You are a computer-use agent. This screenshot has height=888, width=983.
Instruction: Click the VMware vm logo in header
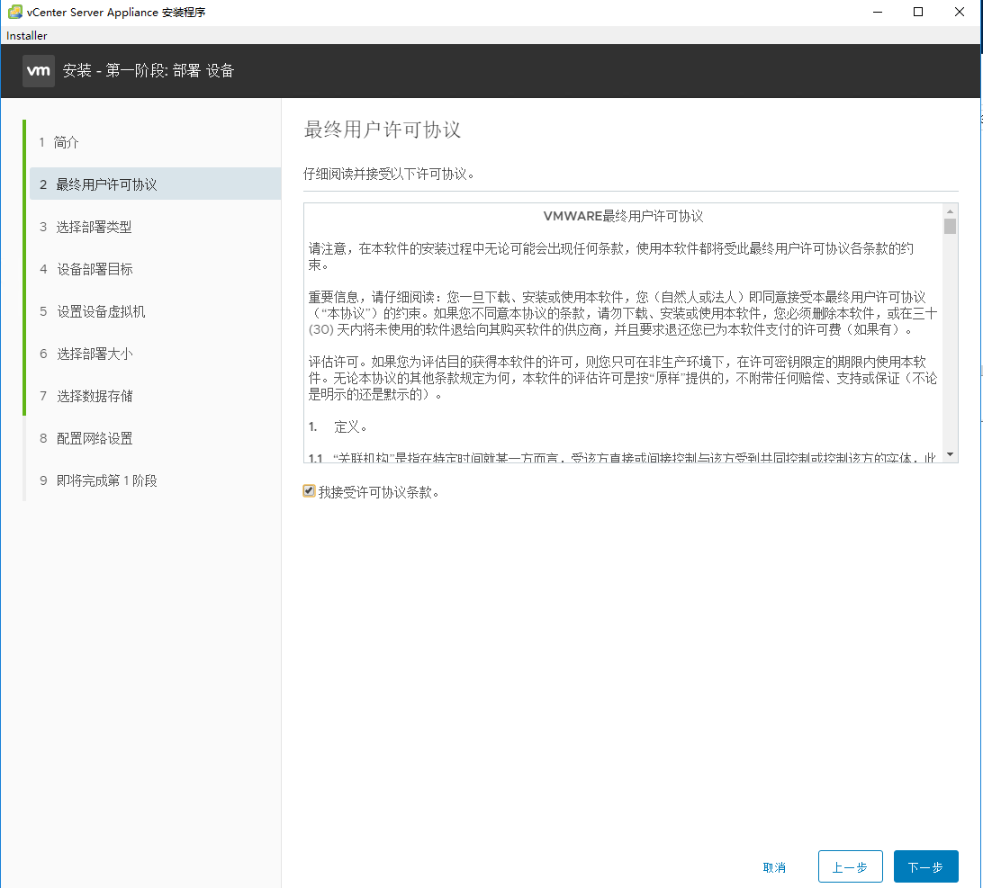tap(38, 71)
